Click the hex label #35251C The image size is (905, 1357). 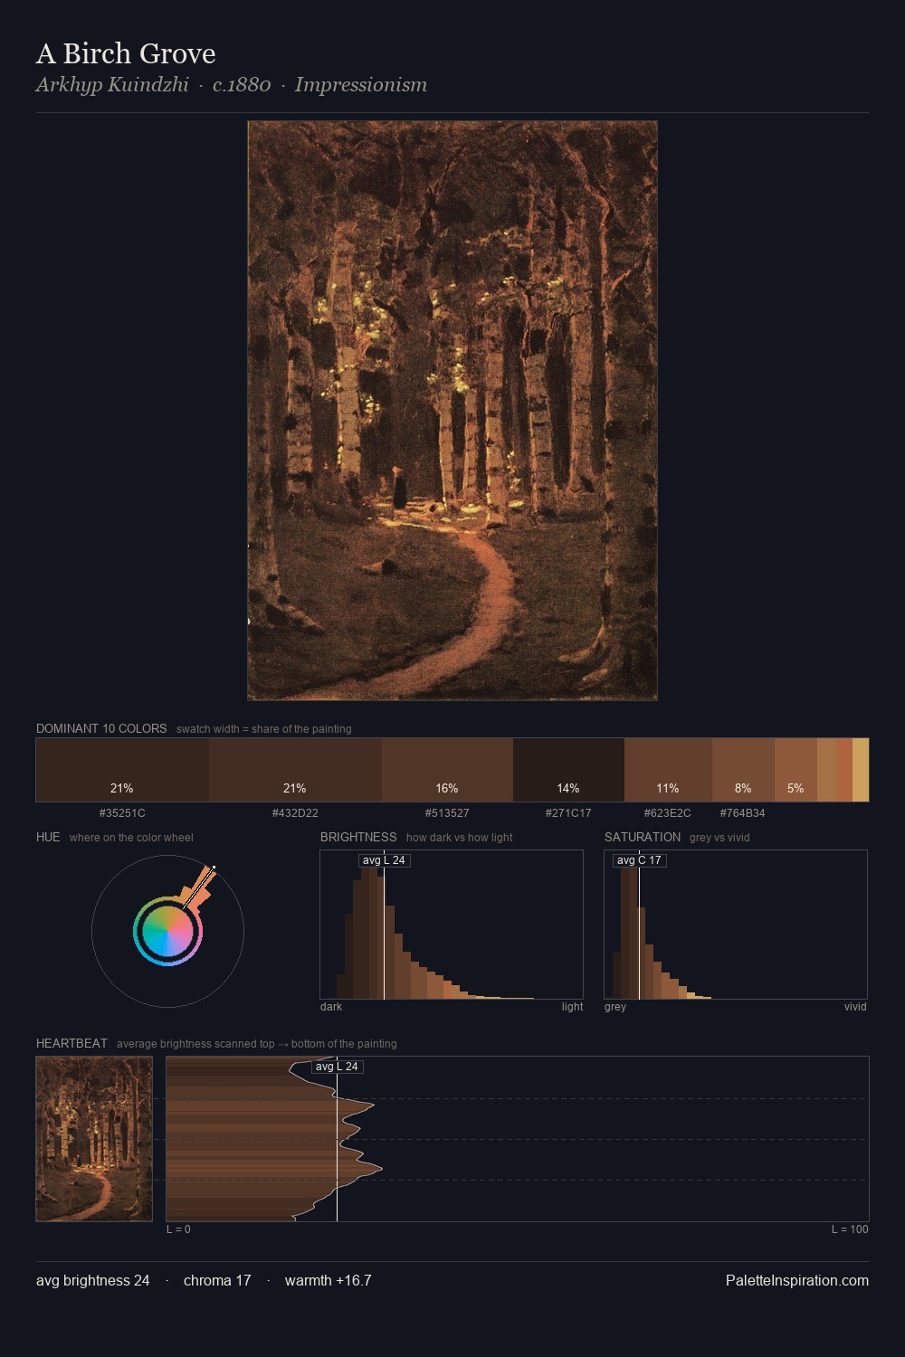point(122,813)
